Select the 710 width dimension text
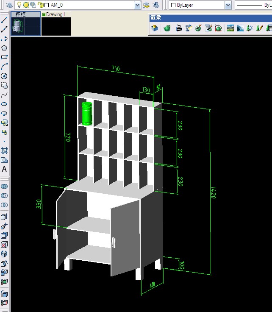This screenshot has width=272, height=312. point(116,69)
